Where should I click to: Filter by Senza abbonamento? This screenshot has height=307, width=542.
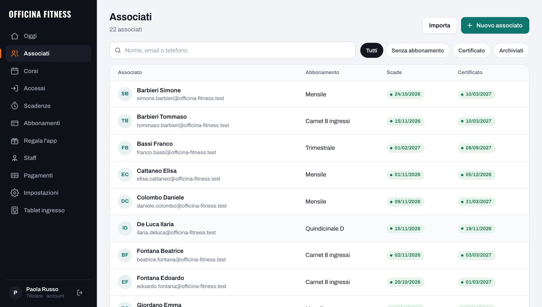418,50
